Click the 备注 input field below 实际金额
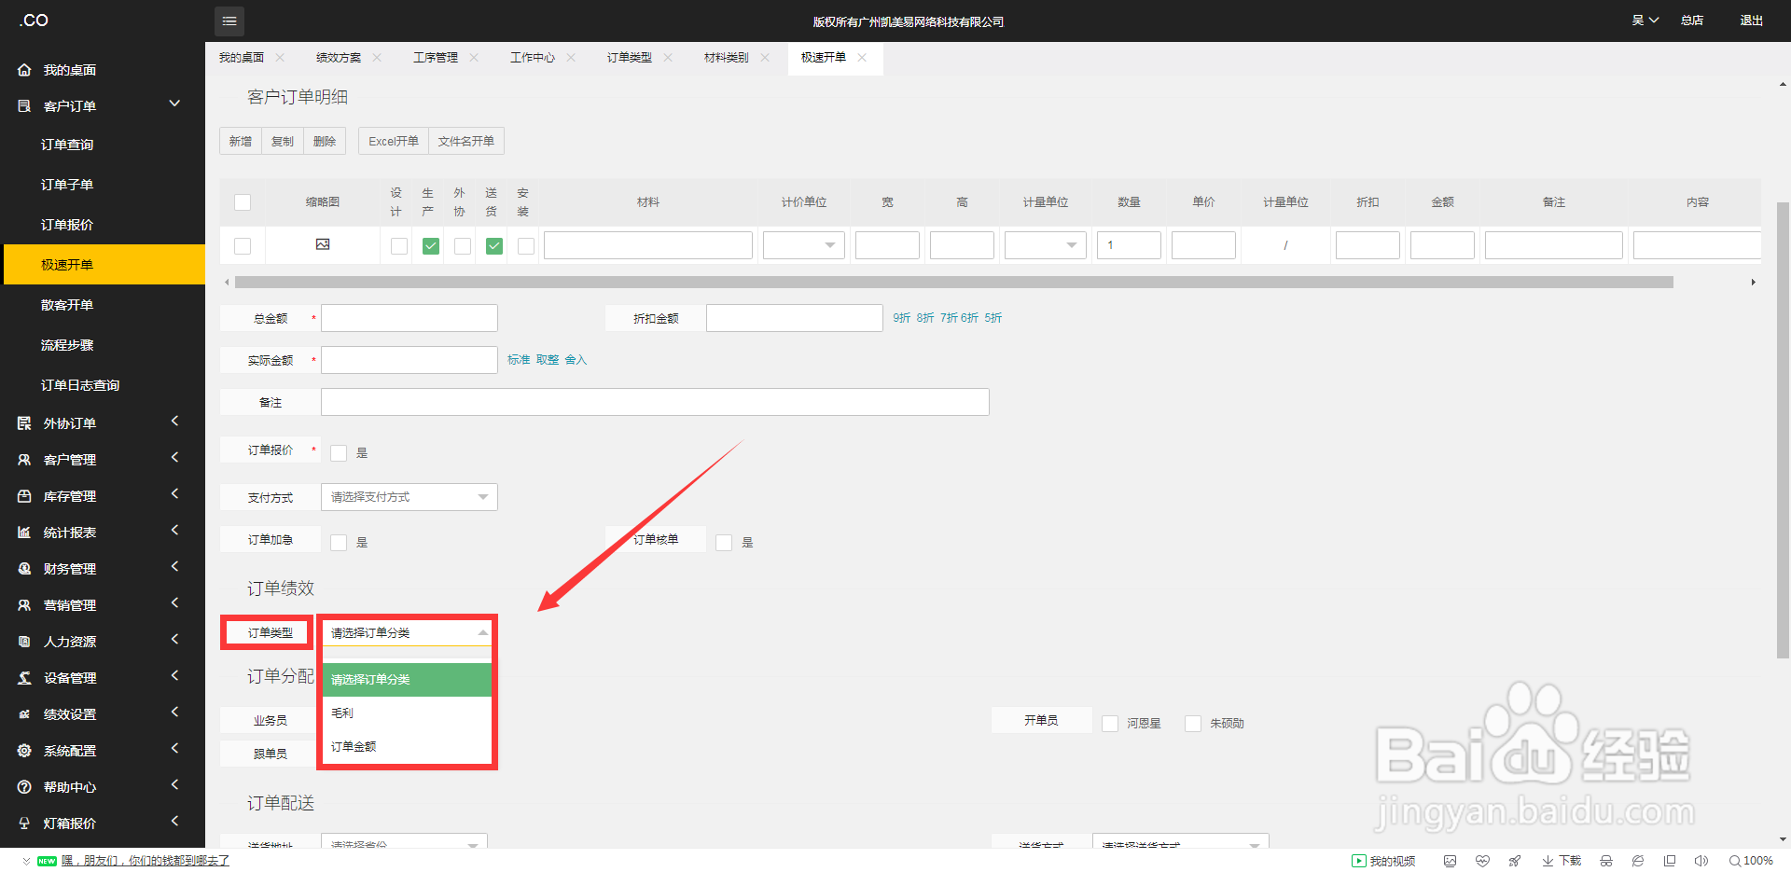1791x872 pixels. point(655,402)
